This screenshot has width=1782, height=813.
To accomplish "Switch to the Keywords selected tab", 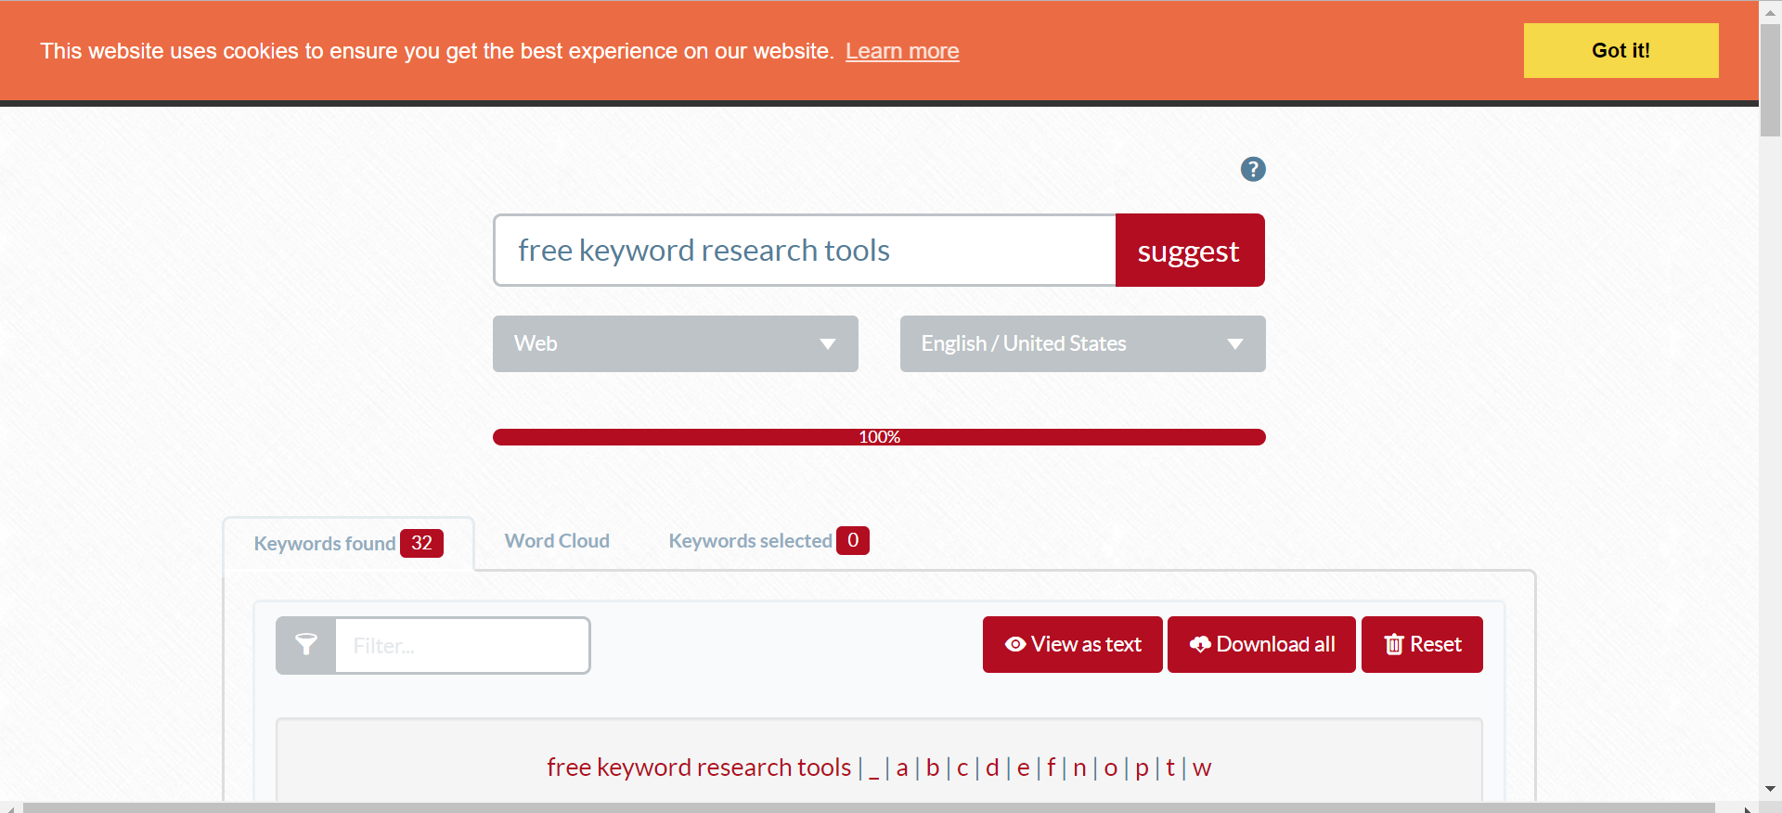I will (768, 540).
